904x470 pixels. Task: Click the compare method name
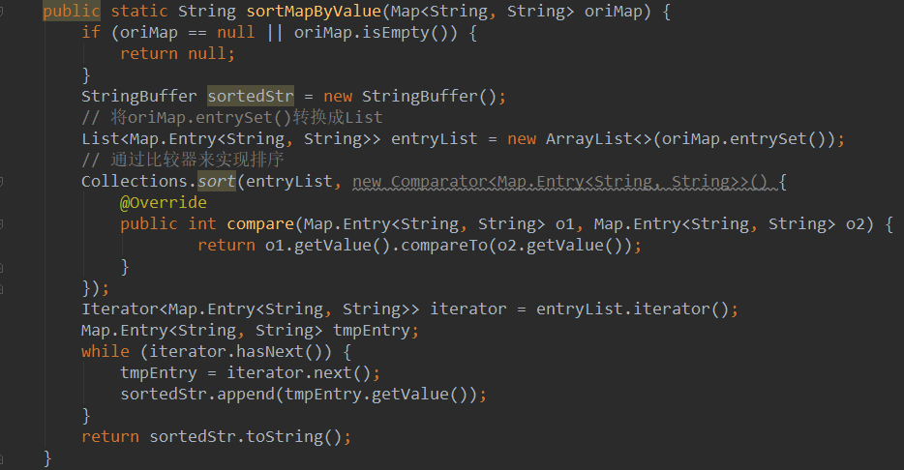260,224
